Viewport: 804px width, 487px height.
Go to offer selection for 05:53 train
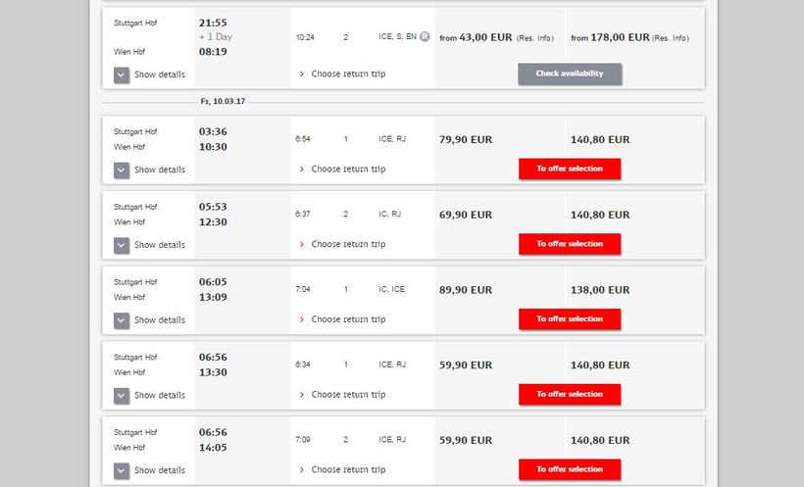tap(570, 244)
